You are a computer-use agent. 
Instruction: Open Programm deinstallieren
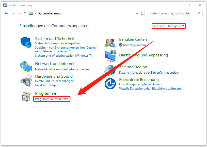52,99
